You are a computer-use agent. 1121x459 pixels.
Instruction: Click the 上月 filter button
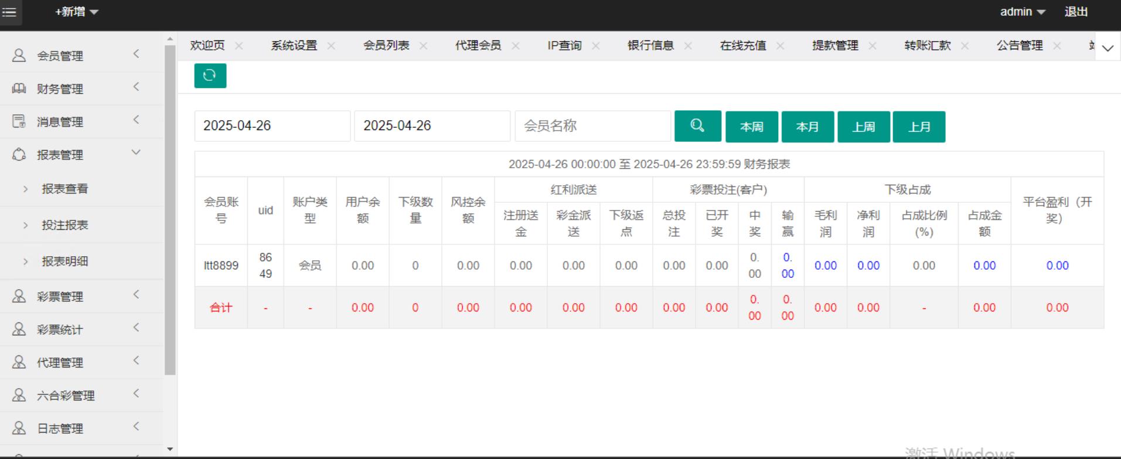point(918,127)
